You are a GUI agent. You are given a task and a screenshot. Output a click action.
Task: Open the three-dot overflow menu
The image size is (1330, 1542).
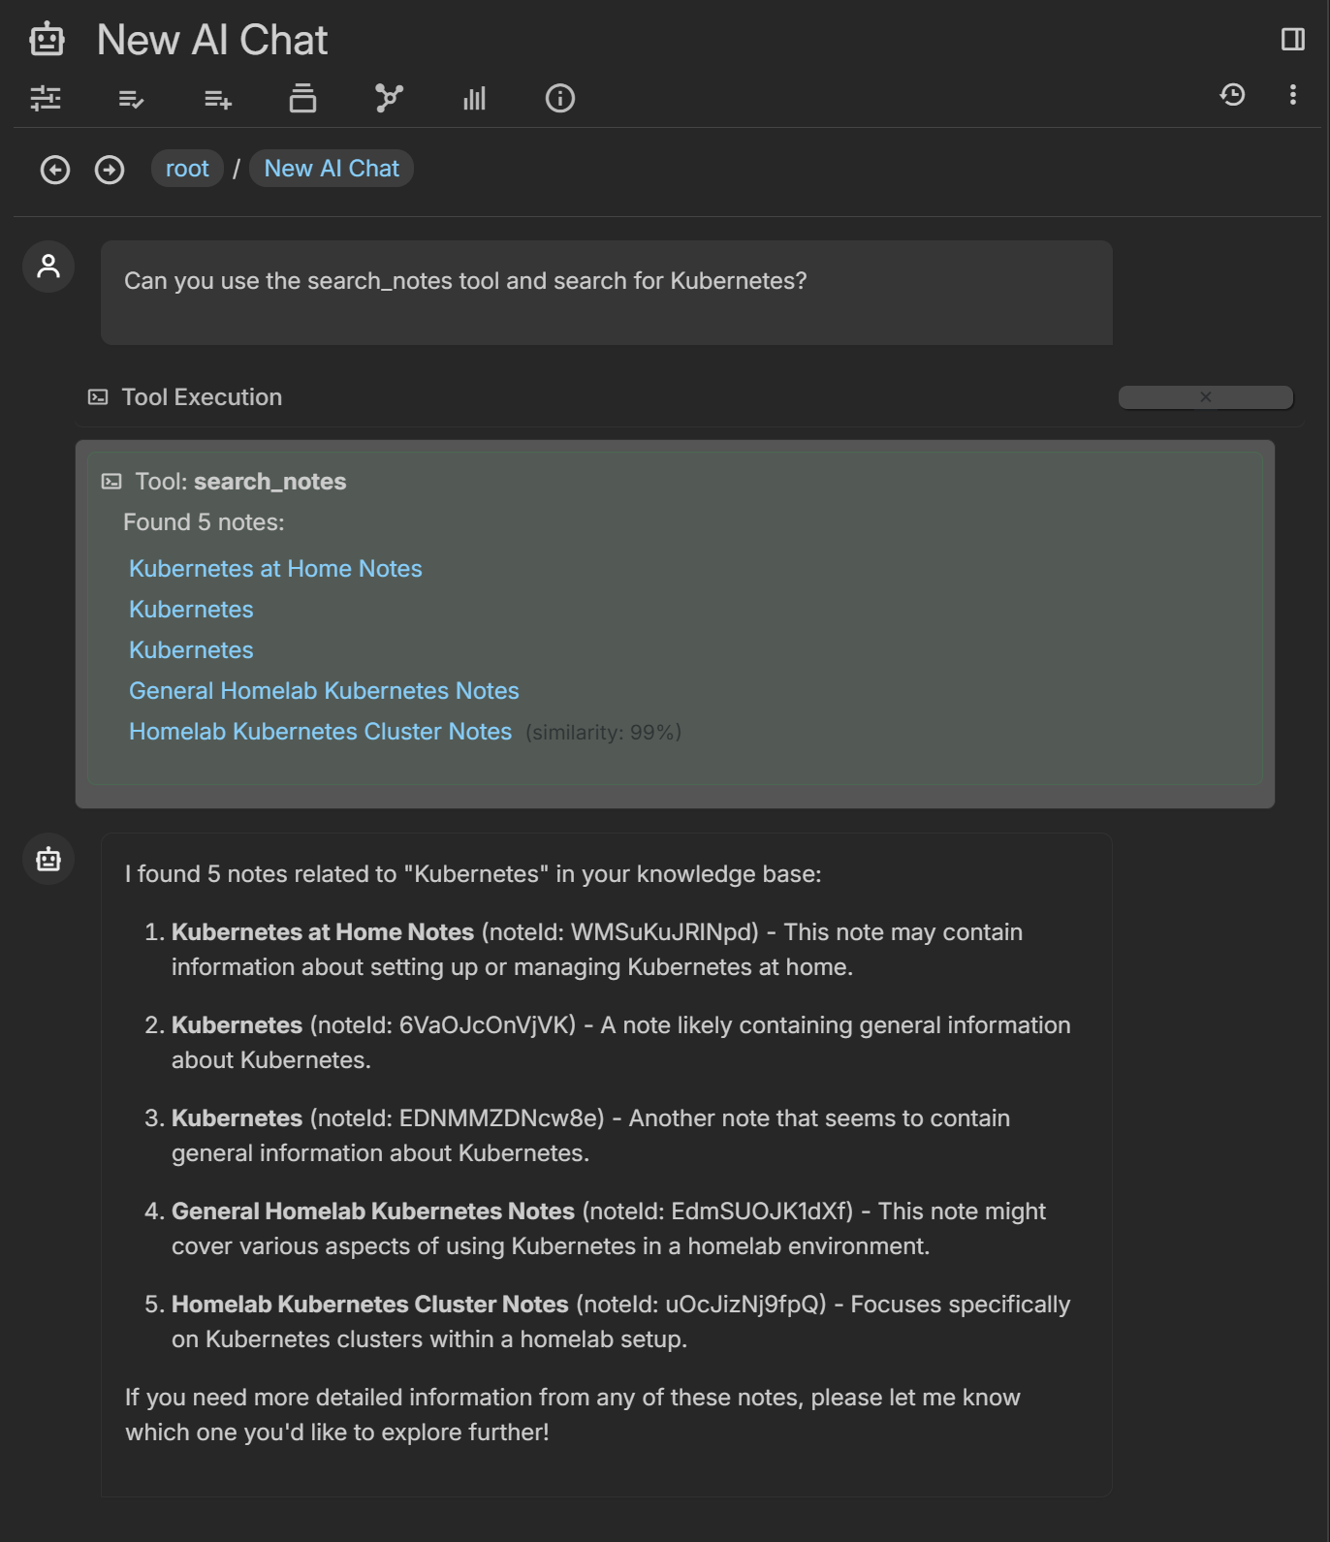click(x=1291, y=94)
